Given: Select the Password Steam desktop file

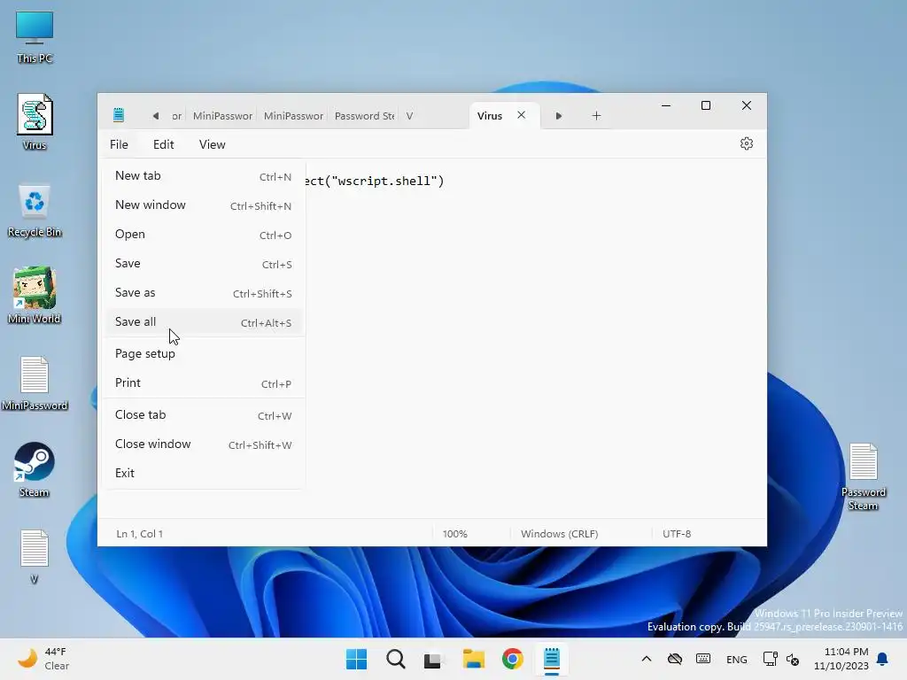Looking at the screenshot, I should point(863,476).
